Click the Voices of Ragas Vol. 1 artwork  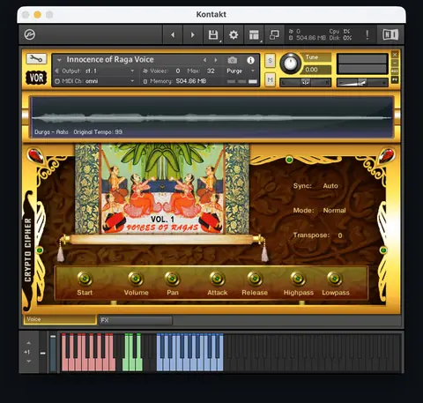162,189
